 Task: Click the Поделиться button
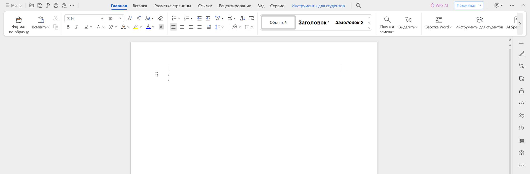pyautogui.click(x=466, y=5)
